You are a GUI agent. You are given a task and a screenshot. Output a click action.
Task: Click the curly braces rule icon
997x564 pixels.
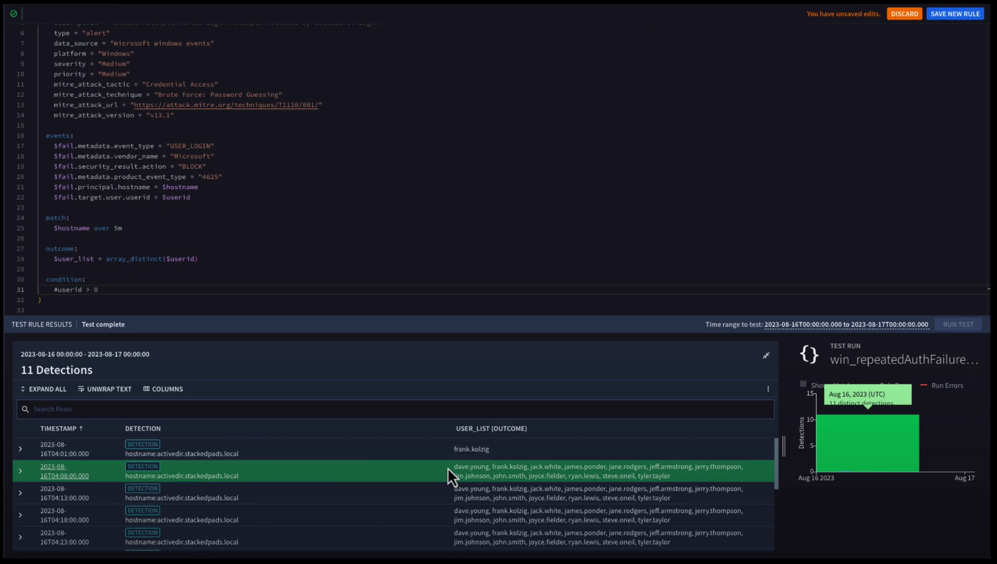809,355
